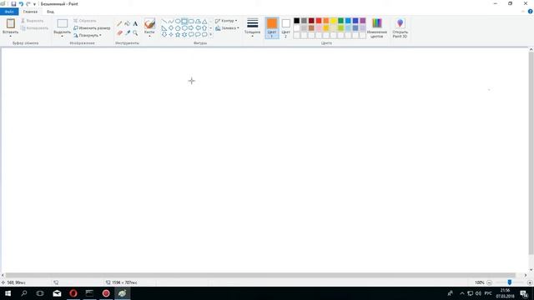Click the horizontal scrollbar of canvas
Viewport: 534px width, 300px height.
click(260, 275)
